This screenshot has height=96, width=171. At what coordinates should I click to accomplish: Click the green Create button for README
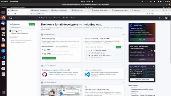point(118,47)
